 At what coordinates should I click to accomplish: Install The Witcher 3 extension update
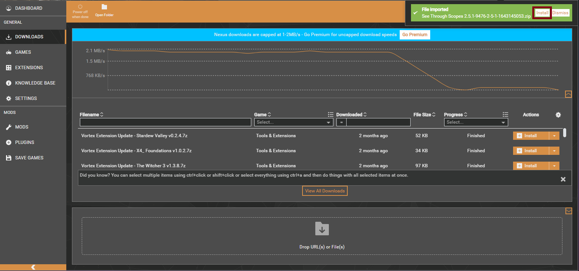tap(531, 166)
